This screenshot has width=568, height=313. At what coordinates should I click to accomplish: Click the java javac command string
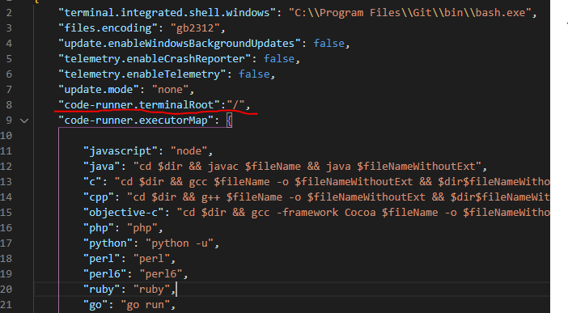307,167
